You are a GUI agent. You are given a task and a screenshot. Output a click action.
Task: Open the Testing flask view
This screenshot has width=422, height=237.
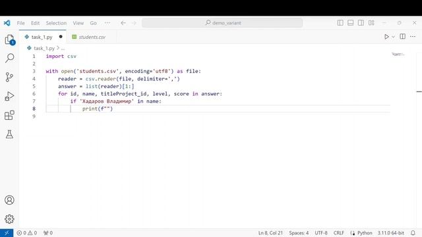[9, 134]
